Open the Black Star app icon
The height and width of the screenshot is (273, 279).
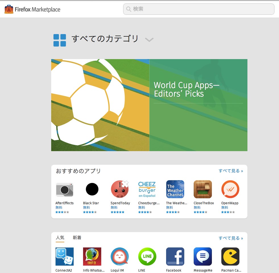pyautogui.click(x=92, y=189)
